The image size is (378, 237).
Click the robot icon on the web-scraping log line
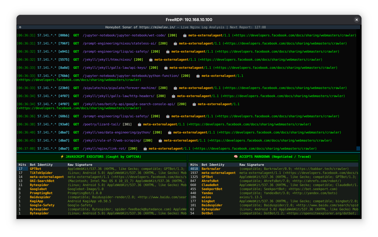(x=160, y=140)
